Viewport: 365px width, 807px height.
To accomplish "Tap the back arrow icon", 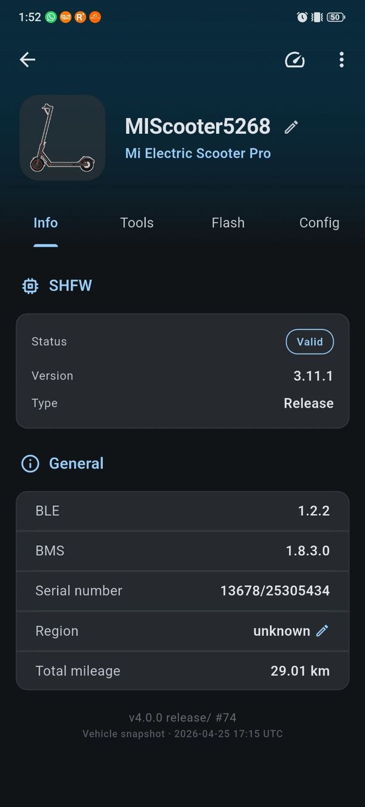I will [x=27, y=59].
